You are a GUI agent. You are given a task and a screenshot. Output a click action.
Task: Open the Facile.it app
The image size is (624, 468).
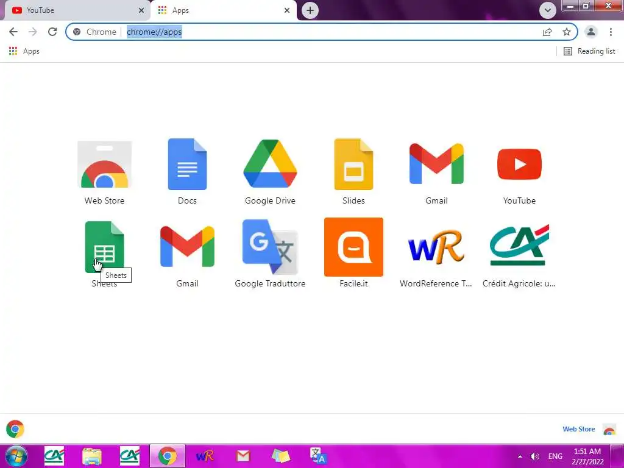pos(353,247)
